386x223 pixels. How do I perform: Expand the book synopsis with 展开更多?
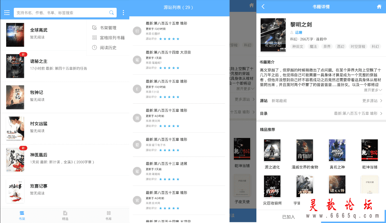point(373,90)
